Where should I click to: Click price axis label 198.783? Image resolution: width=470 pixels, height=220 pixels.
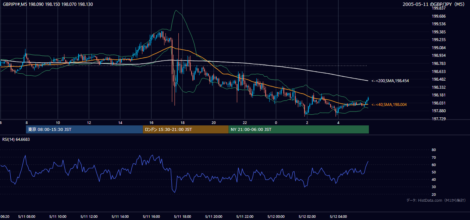tap(438, 63)
